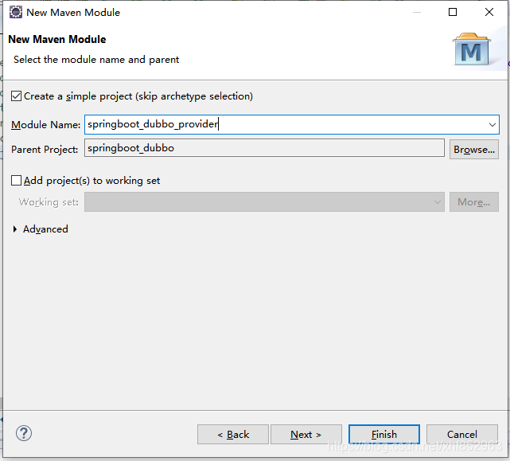Open the disabled Working set combo box

(264, 202)
